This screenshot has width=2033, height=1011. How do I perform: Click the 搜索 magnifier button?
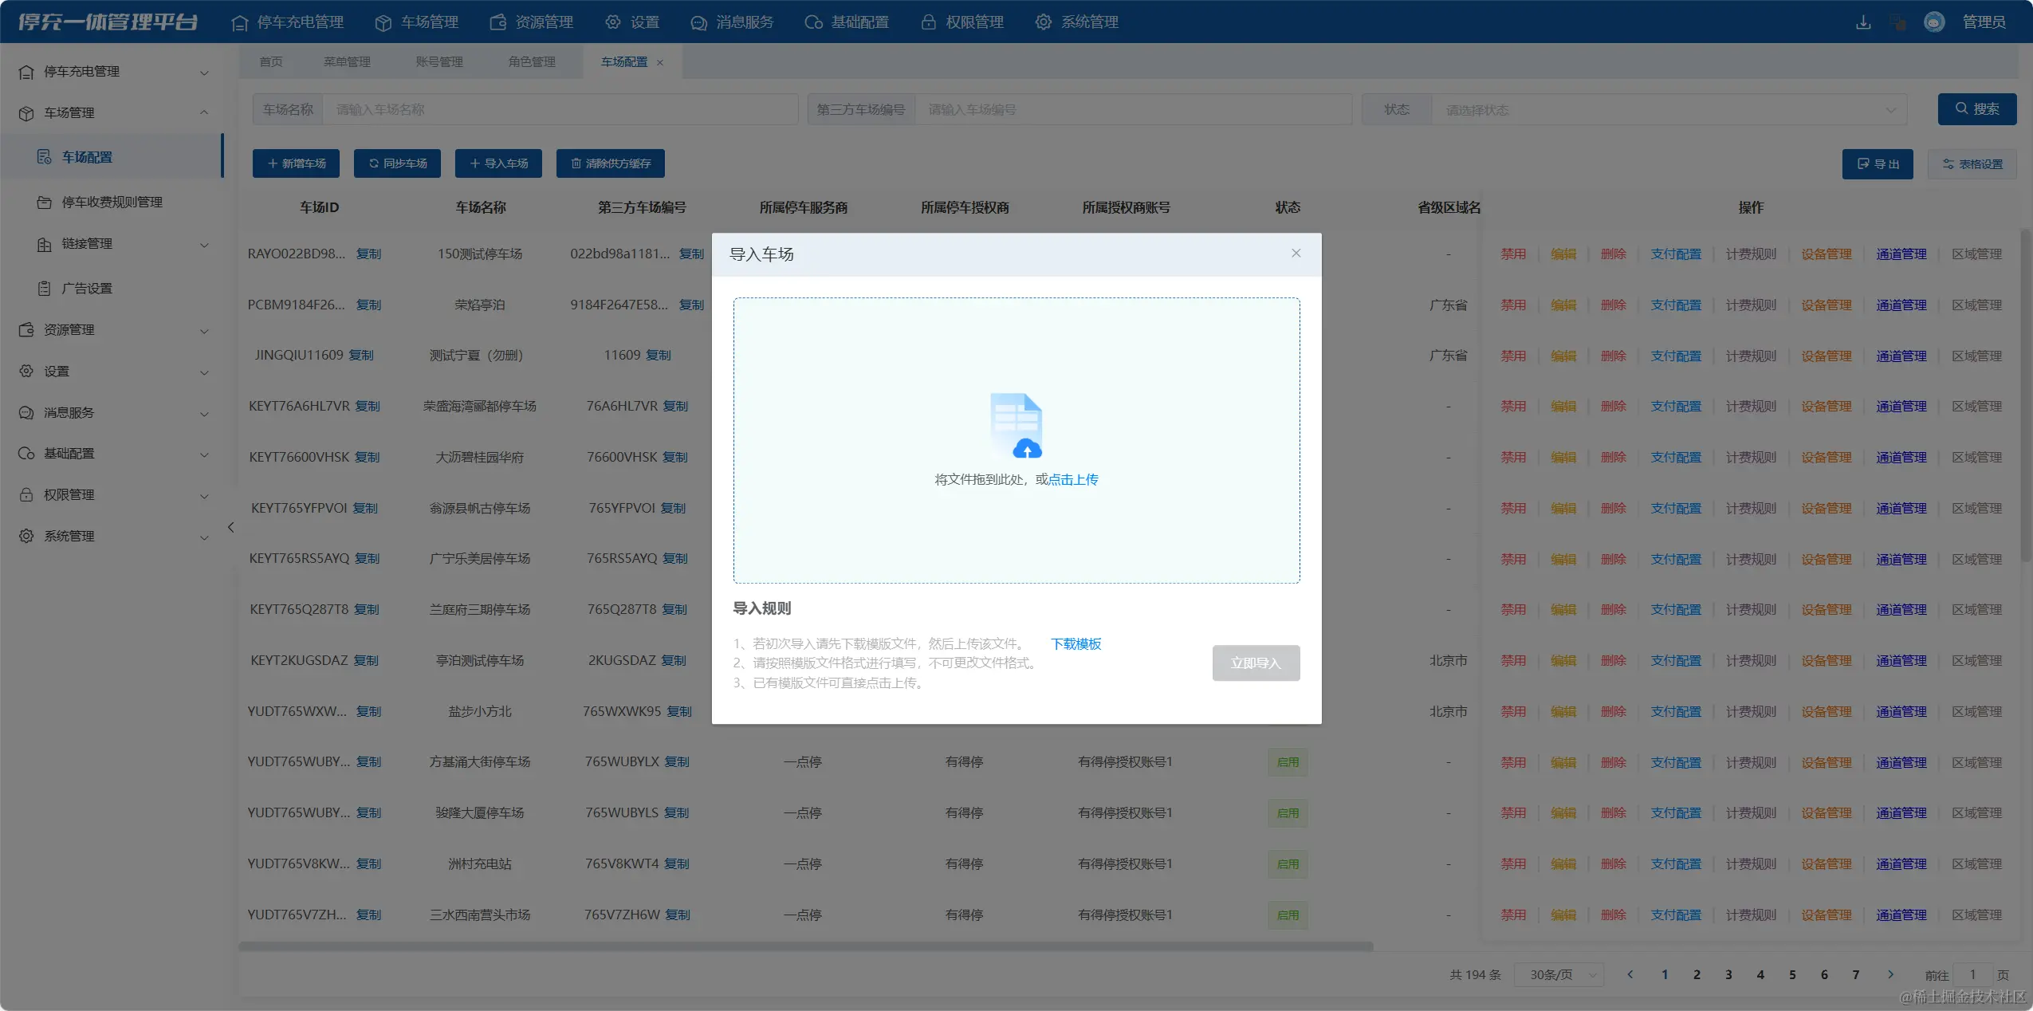pyautogui.click(x=1976, y=109)
